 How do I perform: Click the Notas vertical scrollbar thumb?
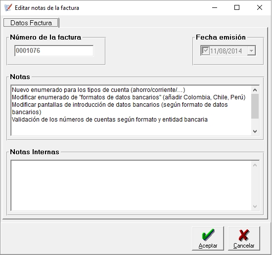(x=255, y=106)
